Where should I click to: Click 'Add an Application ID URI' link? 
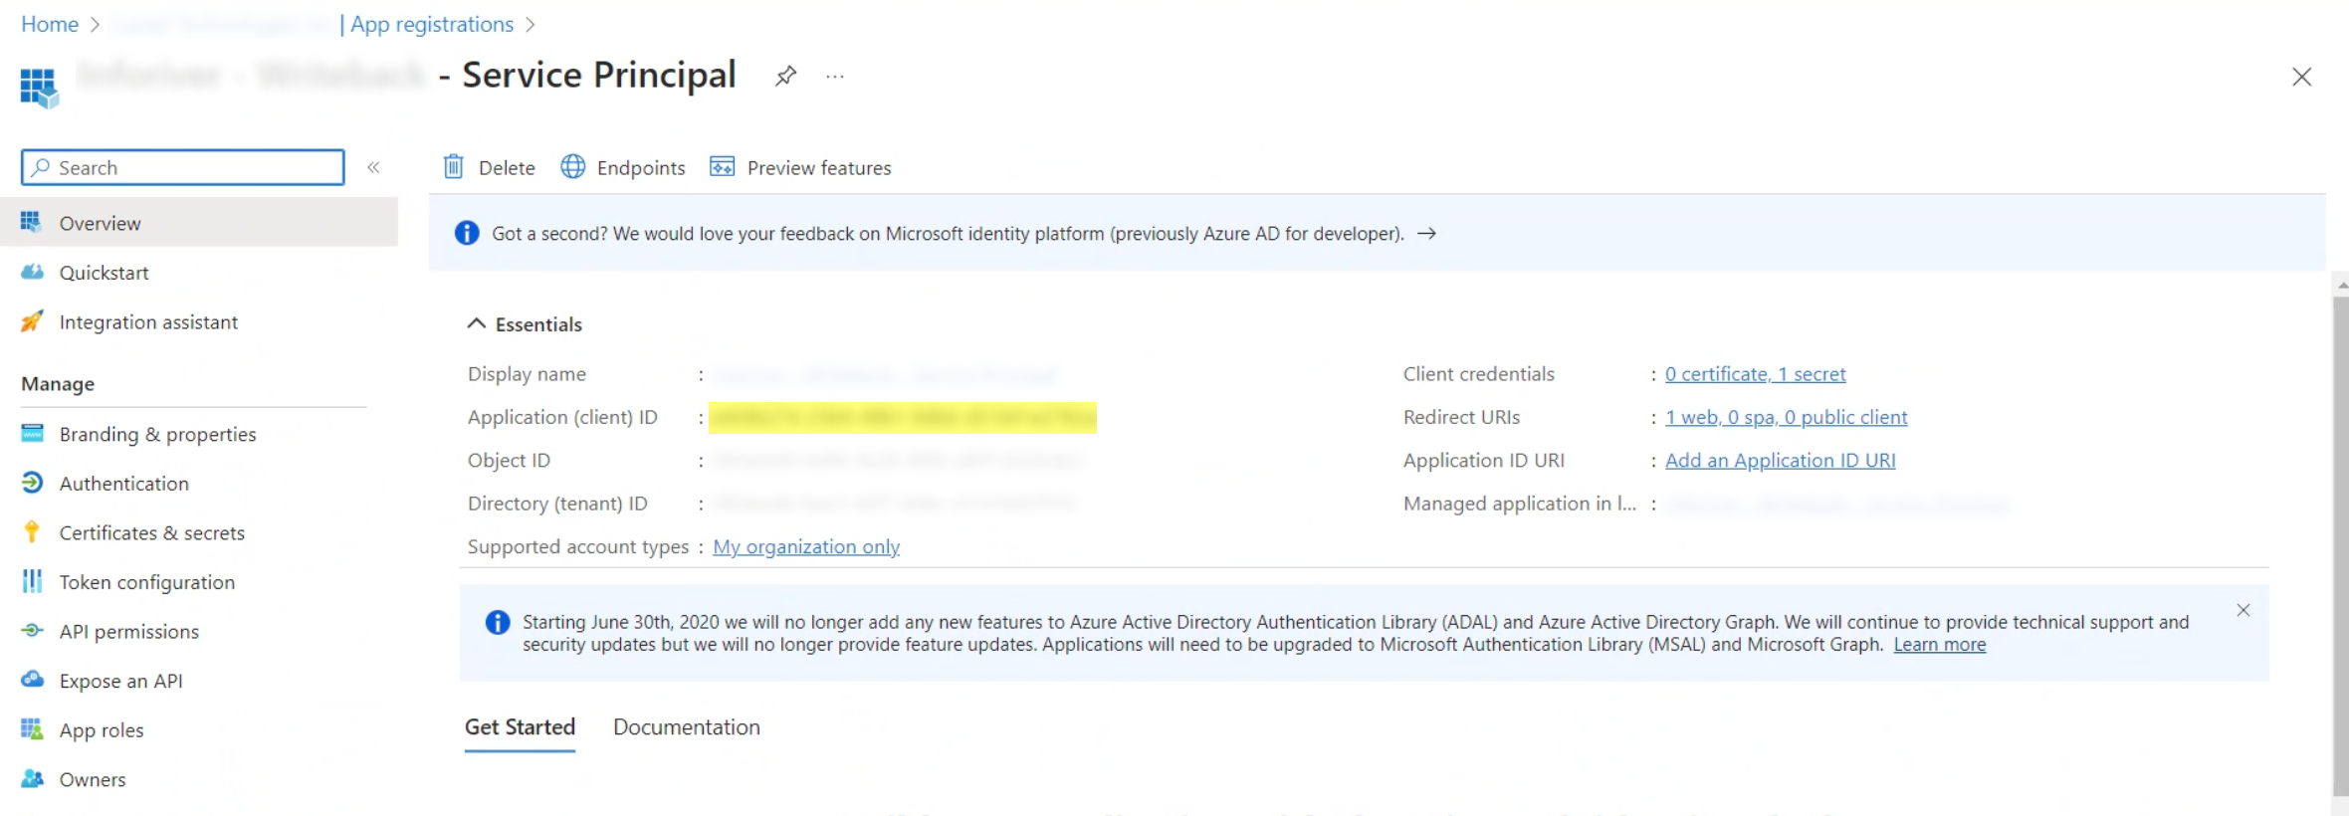click(x=1780, y=461)
